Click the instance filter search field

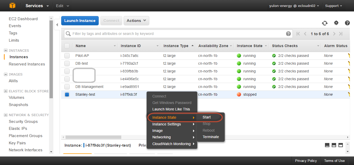pos(176,34)
